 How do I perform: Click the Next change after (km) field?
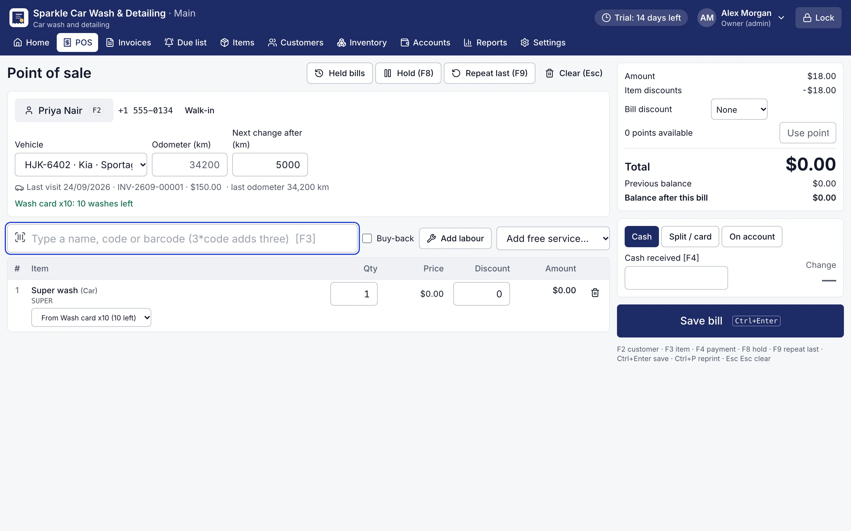pyautogui.click(x=270, y=165)
